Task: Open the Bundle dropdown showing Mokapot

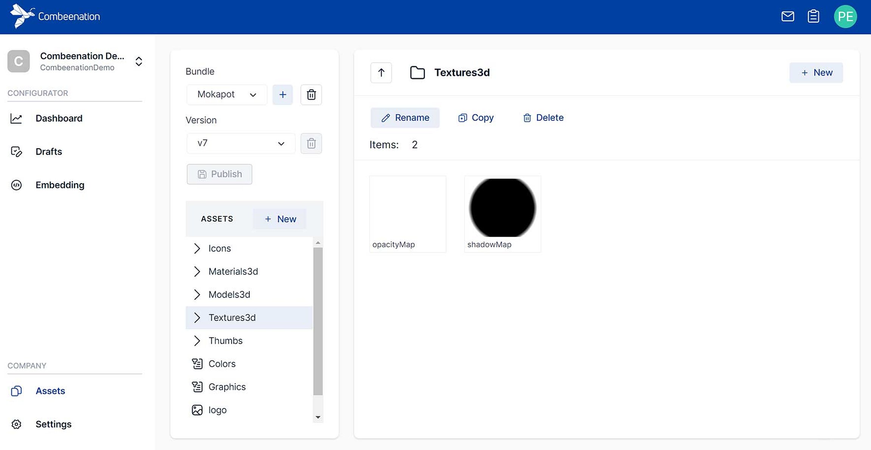Action: pyautogui.click(x=226, y=95)
